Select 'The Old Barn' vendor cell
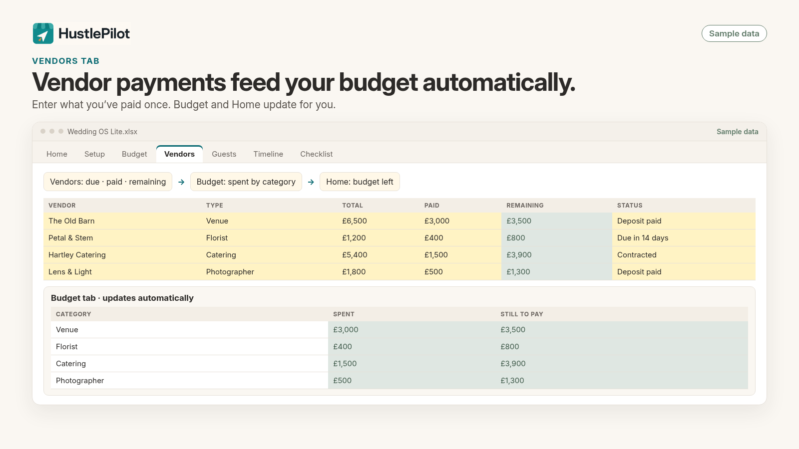Image resolution: width=799 pixels, height=449 pixels. [122, 221]
